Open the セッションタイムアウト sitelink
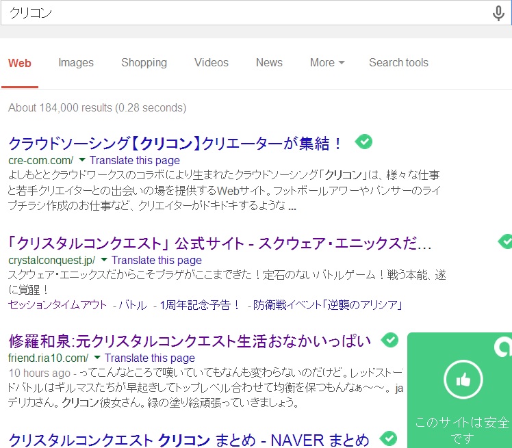512x448 pixels. [57, 305]
